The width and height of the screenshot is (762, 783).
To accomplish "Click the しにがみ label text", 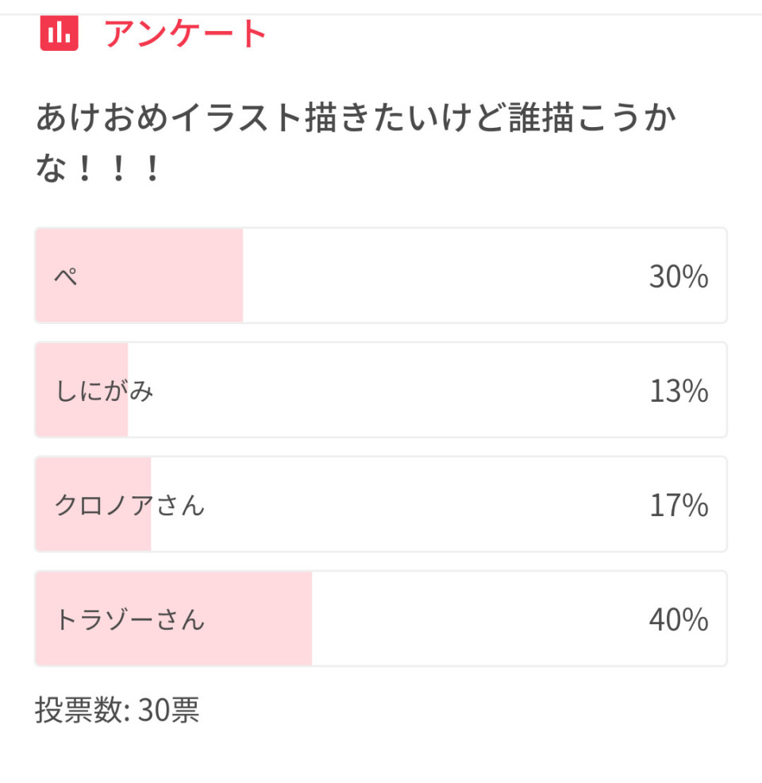I will pyautogui.click(x=104, y=391).
